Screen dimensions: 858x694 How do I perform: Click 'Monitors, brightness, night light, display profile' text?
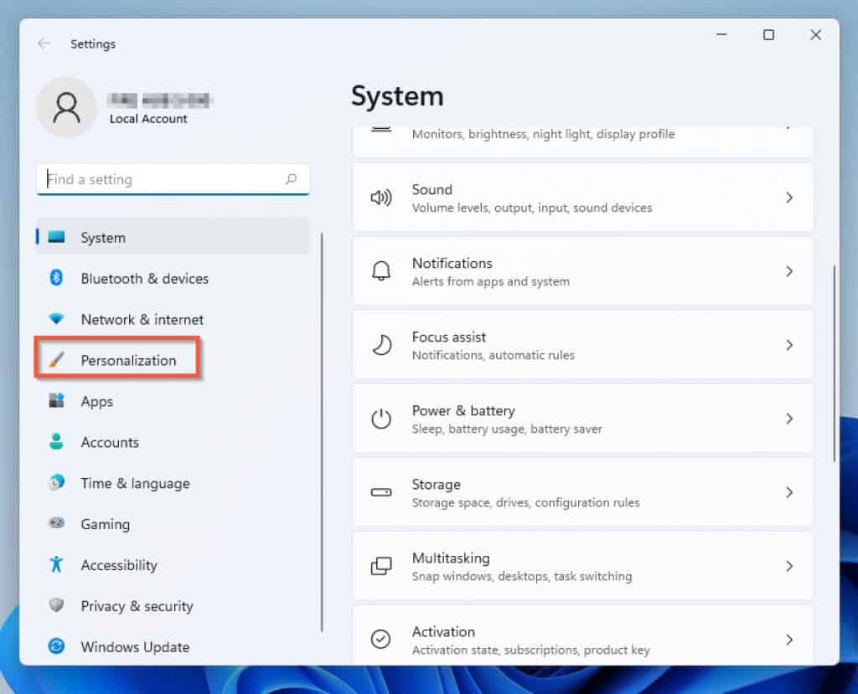tap(543, 134)
